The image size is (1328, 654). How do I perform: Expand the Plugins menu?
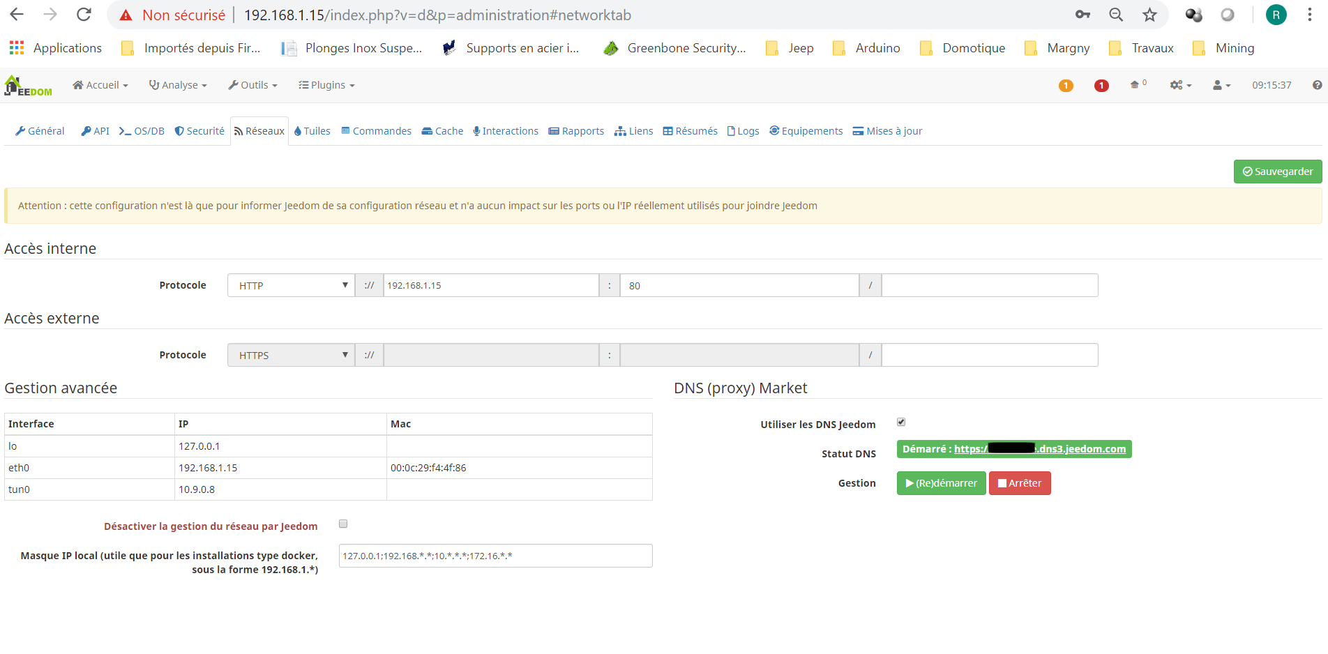pyautogui.click(x=326, y=85)
